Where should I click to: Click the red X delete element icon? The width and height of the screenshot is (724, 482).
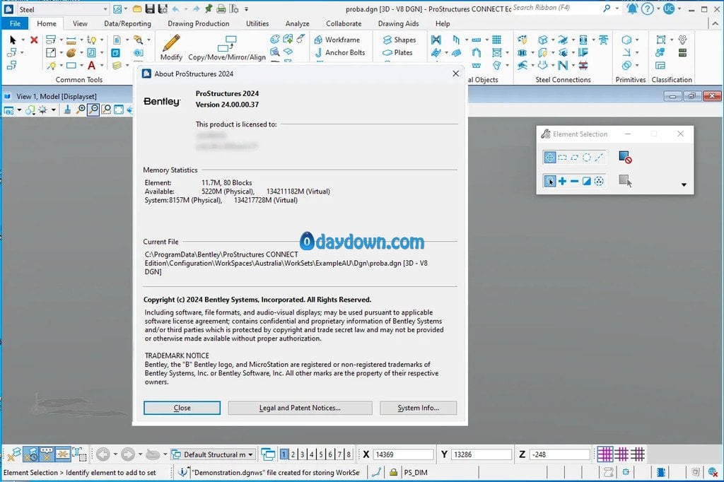coord(34,40)
